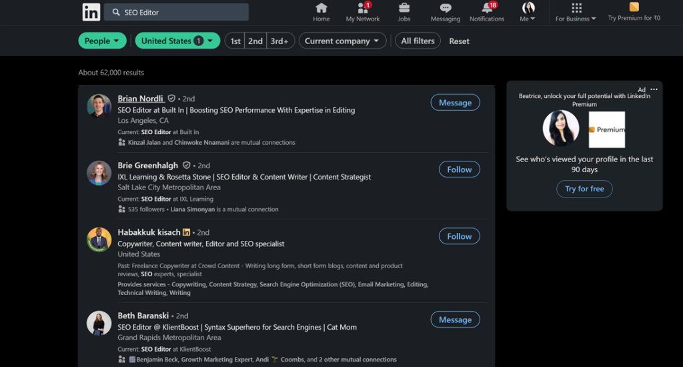Go to the Home tab

(x=321, y=12)
